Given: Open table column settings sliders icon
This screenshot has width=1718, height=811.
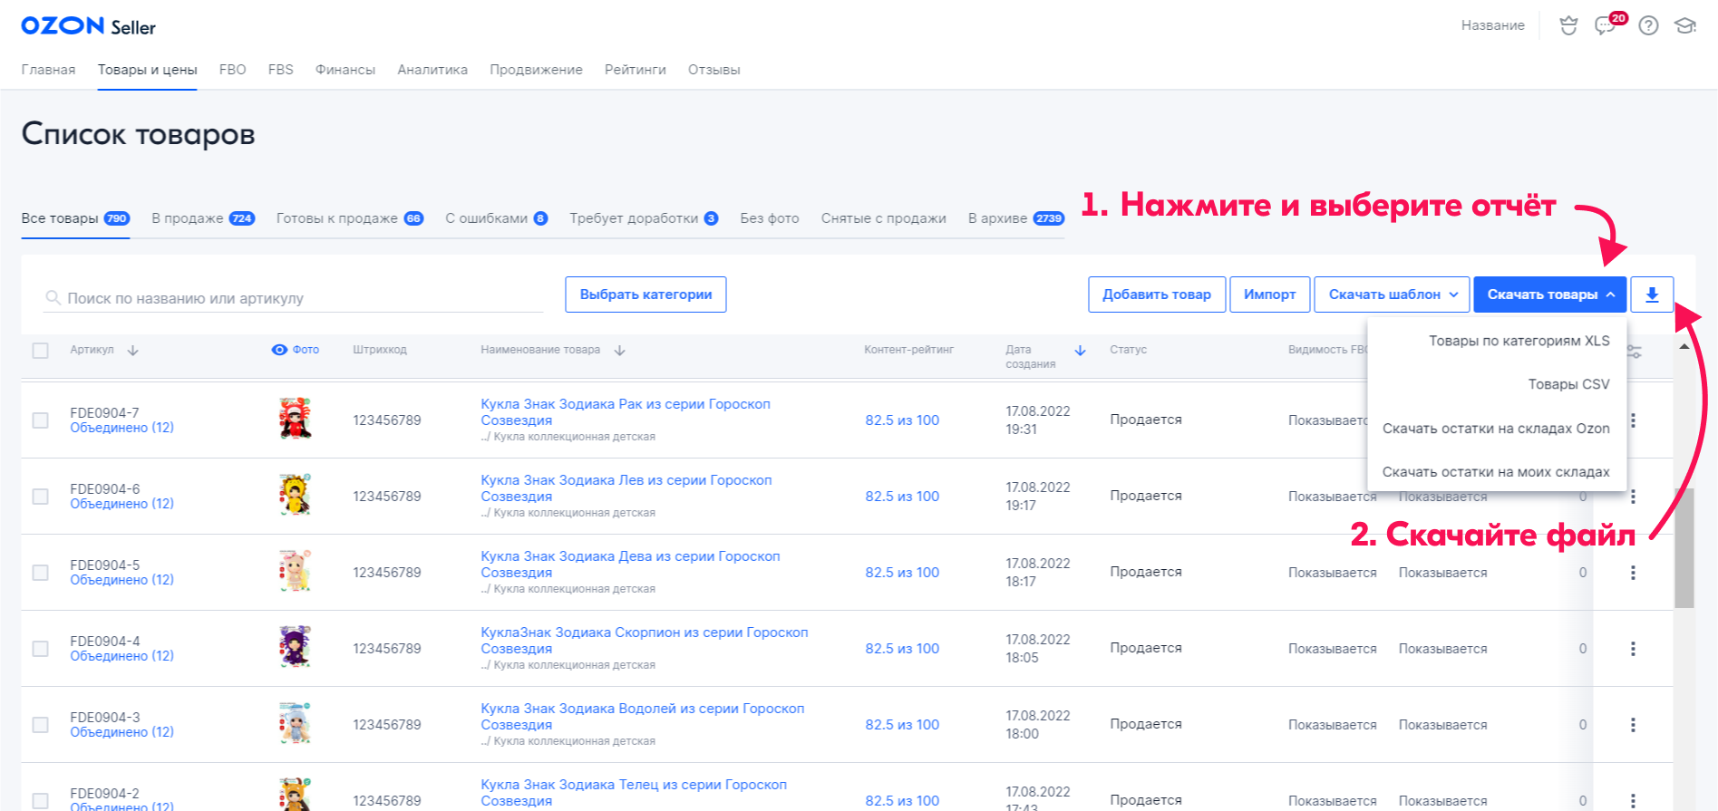Looking at the screenshot, I should click(1634, 352).
